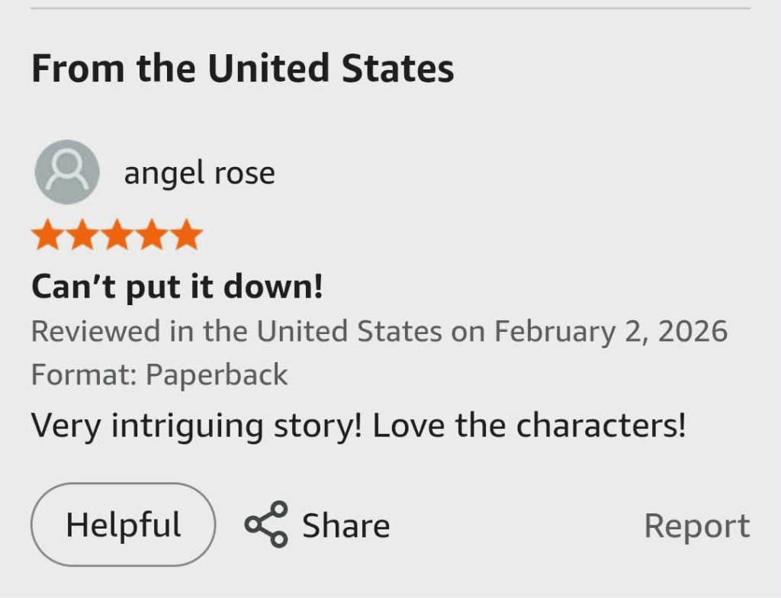The height and width of the screenshot is (598, 781).
Task: Open reviewer angel rose's profile name
Action: pos(199,173)
